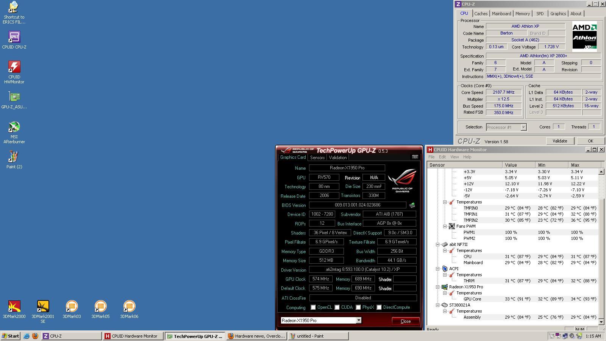Collapse the abit NF7II tree node
The height and width of the screenshot is (341, 606).
tap(438, 244)
